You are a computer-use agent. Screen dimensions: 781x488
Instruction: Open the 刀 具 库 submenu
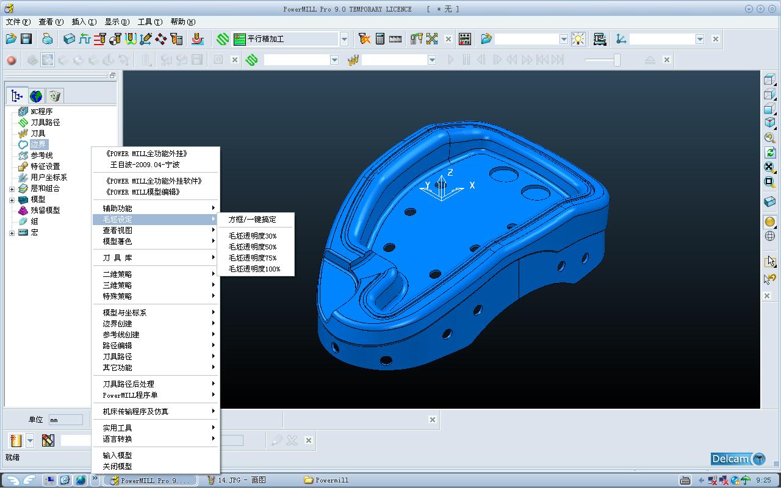tap(156, 258)
